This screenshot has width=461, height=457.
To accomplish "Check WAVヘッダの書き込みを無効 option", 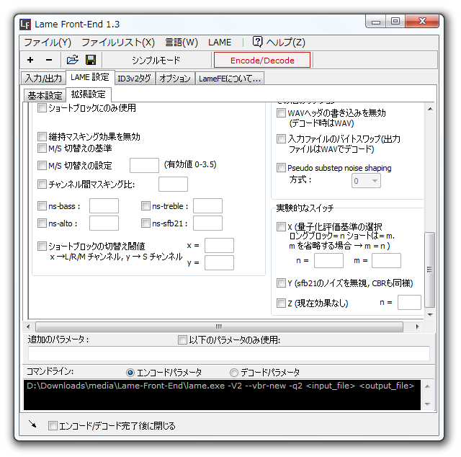I will point(282,112).
